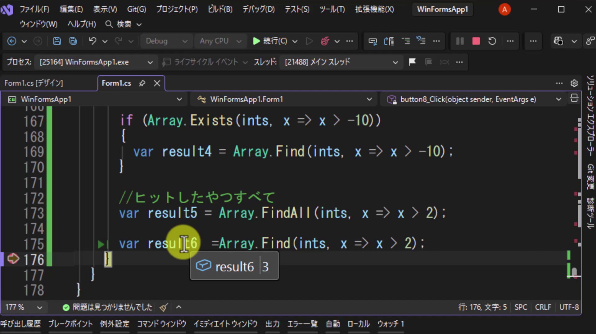Image resolution: width=596 pixels, height=334 pixels.
Task: Click the pin icon on Form1.cs tab
Action: coord(142,83)
